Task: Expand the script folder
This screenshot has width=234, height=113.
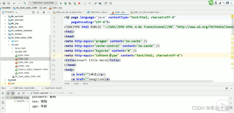Action: (12, 48)
